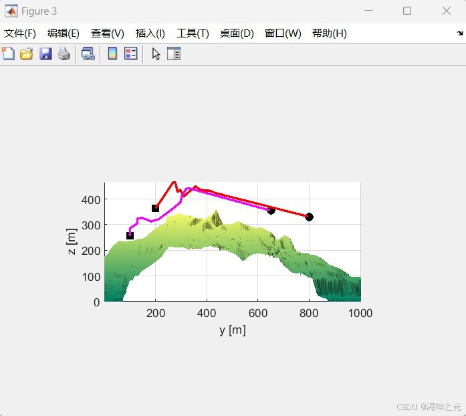Screen dimensions: 466x416
Task: Click the y [m] axis label
Action: pos(233,330)
